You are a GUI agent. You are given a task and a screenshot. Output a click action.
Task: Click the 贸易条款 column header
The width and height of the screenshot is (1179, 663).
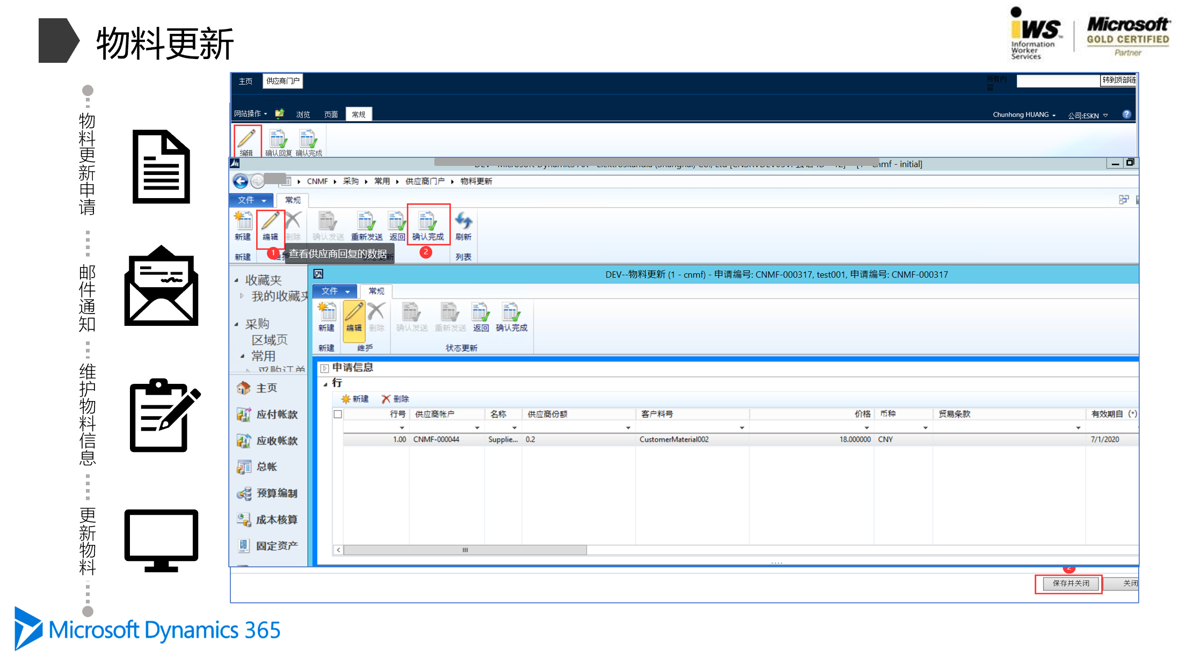(1009, 414)
